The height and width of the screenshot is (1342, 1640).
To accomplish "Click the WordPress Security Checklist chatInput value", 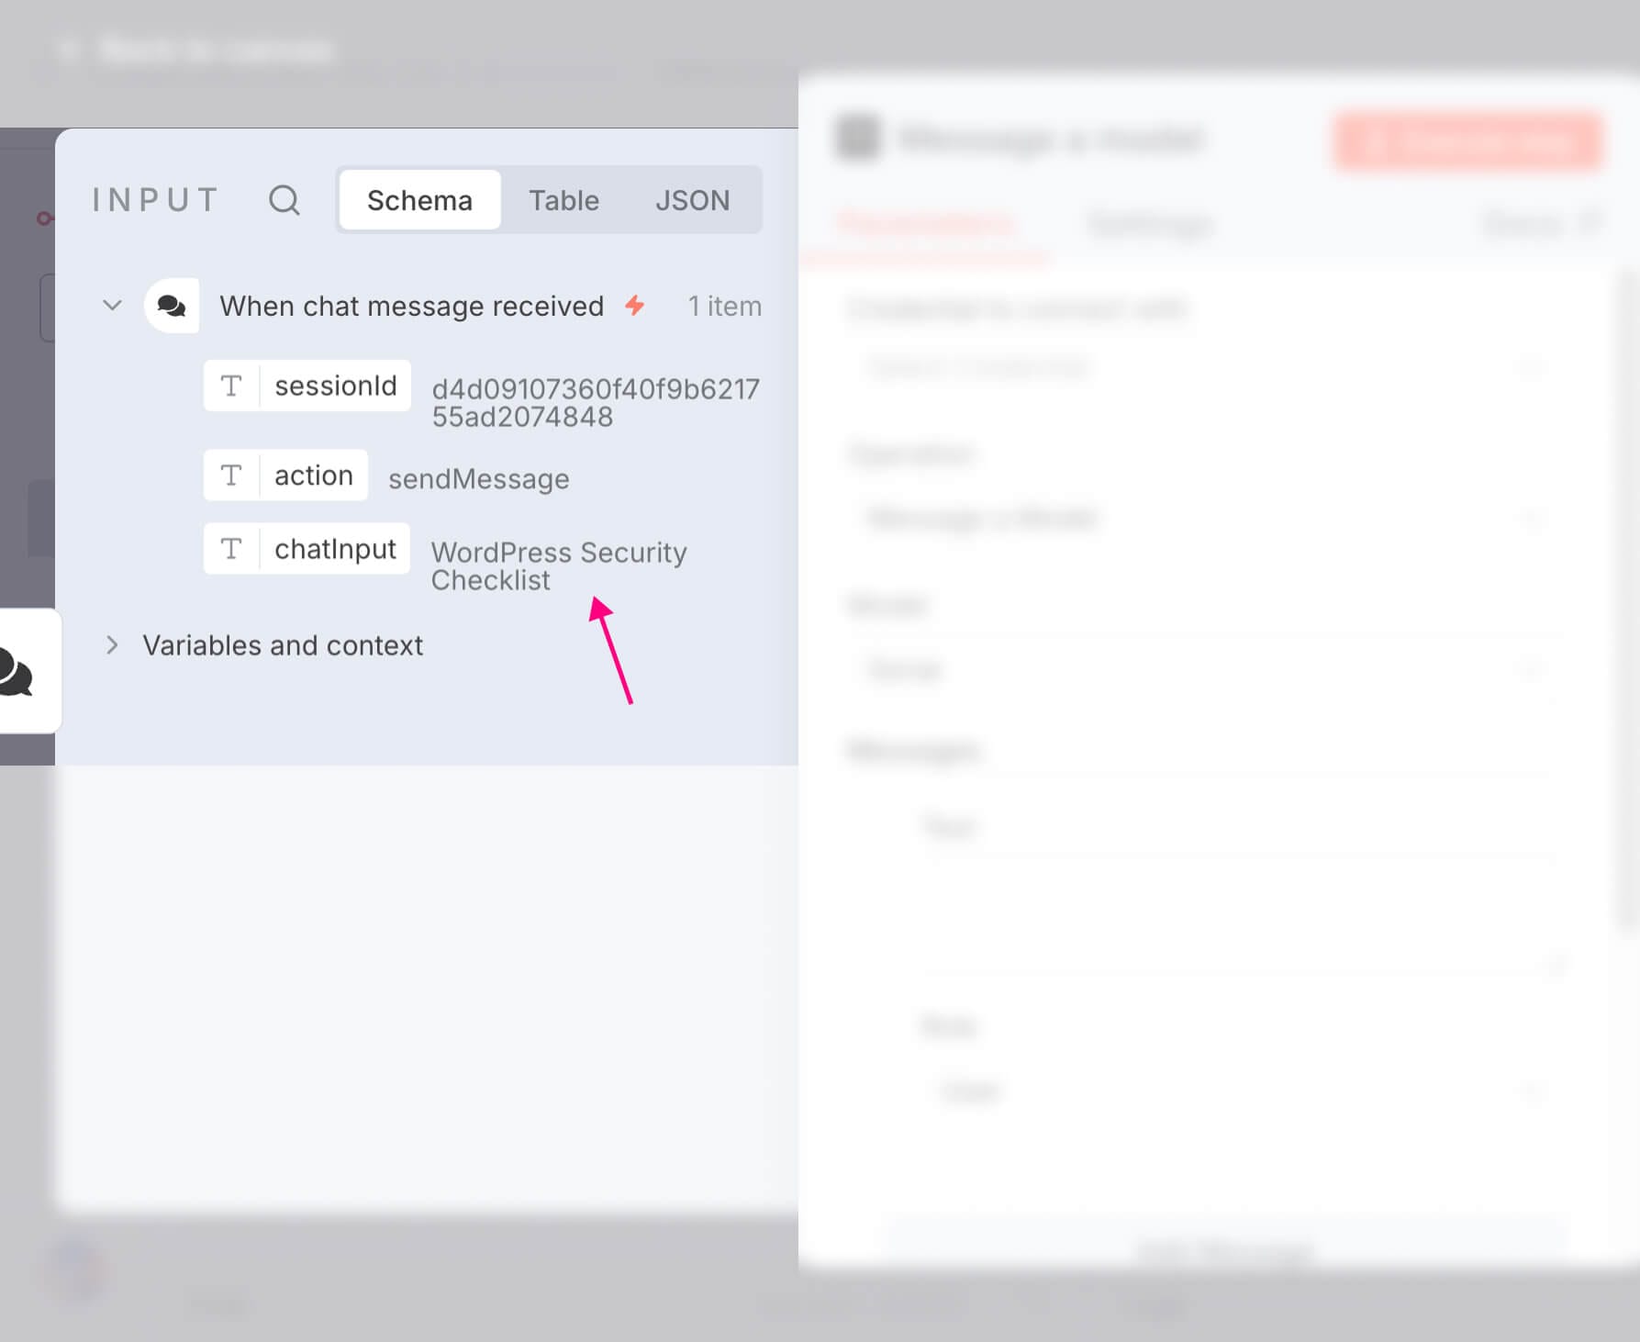I will [x=558, y=565].
